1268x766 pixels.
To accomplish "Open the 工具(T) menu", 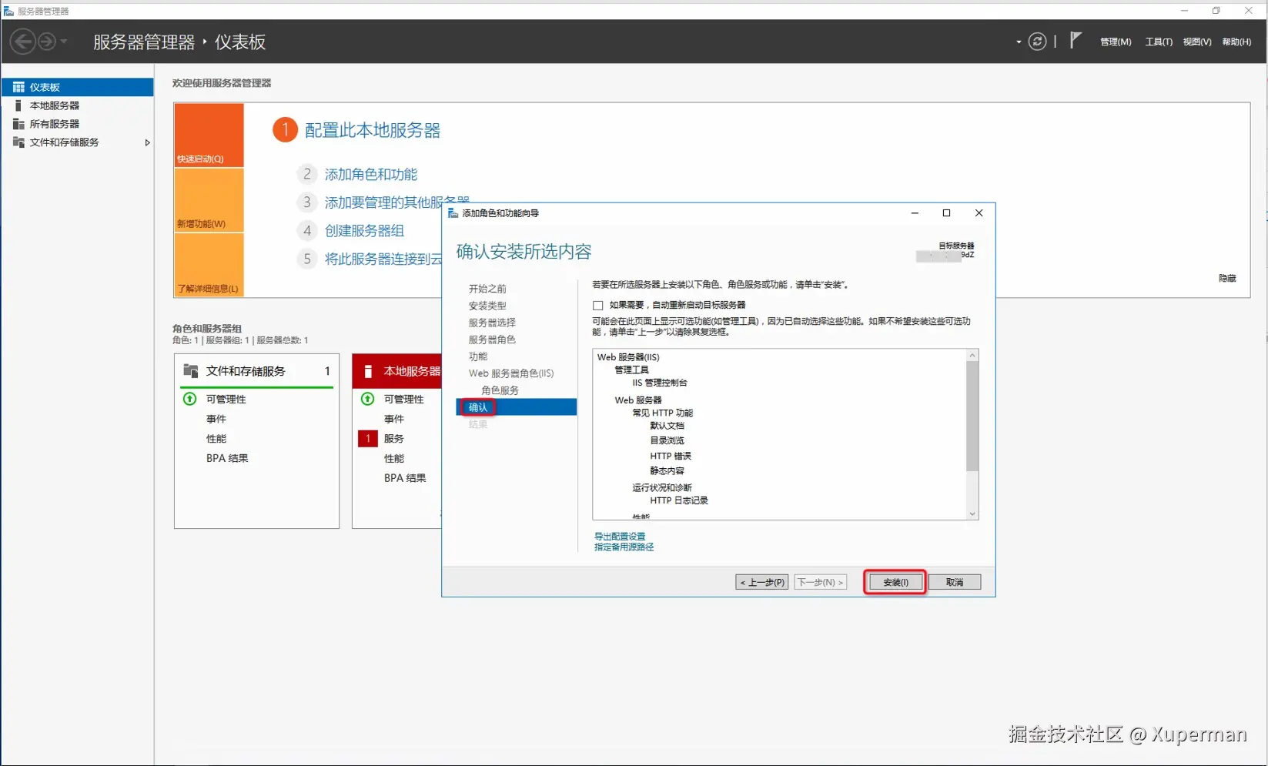I will (x=1159, y=42).
